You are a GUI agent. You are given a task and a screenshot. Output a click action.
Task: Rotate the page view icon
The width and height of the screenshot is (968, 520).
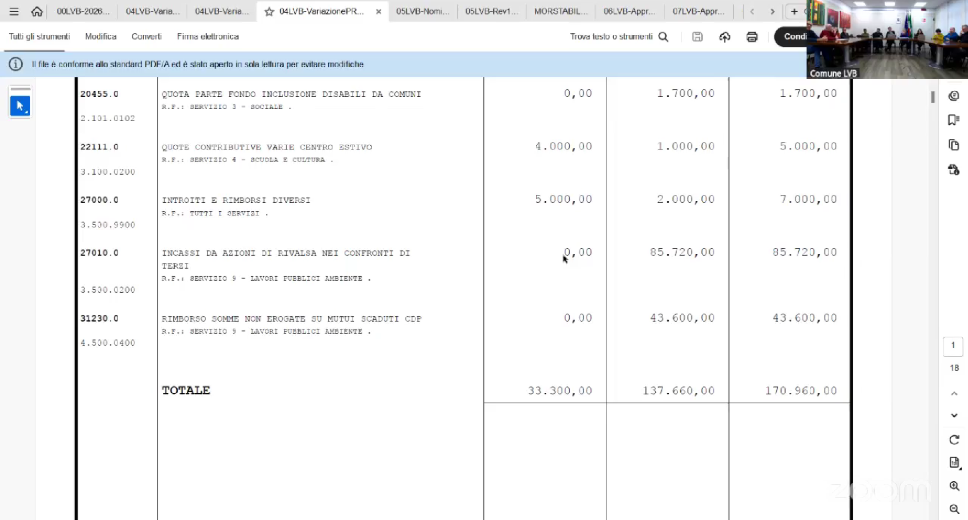(x=954, y=440)
